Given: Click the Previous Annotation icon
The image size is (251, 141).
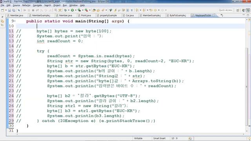Looking at the screenshot, I should tap(144, 10).
